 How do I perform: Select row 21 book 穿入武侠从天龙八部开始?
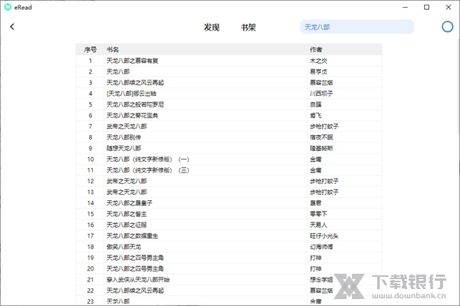point(138,280)
